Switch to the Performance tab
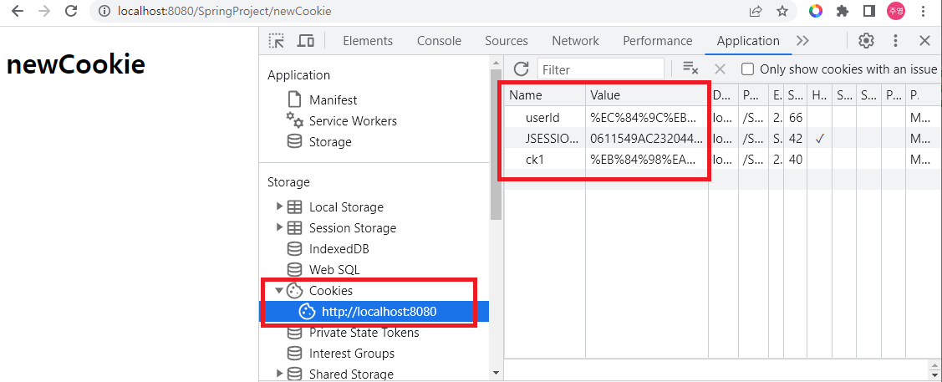The height and width of the screenshot is (382, 942). [x=657, y=41]
